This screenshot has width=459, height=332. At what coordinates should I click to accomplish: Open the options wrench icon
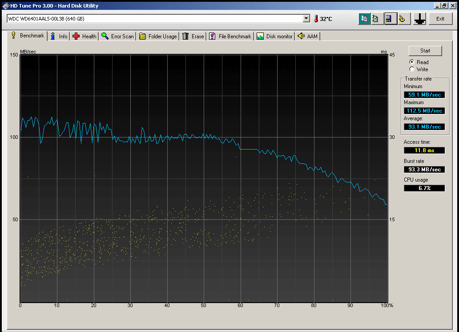coord(403,19)
